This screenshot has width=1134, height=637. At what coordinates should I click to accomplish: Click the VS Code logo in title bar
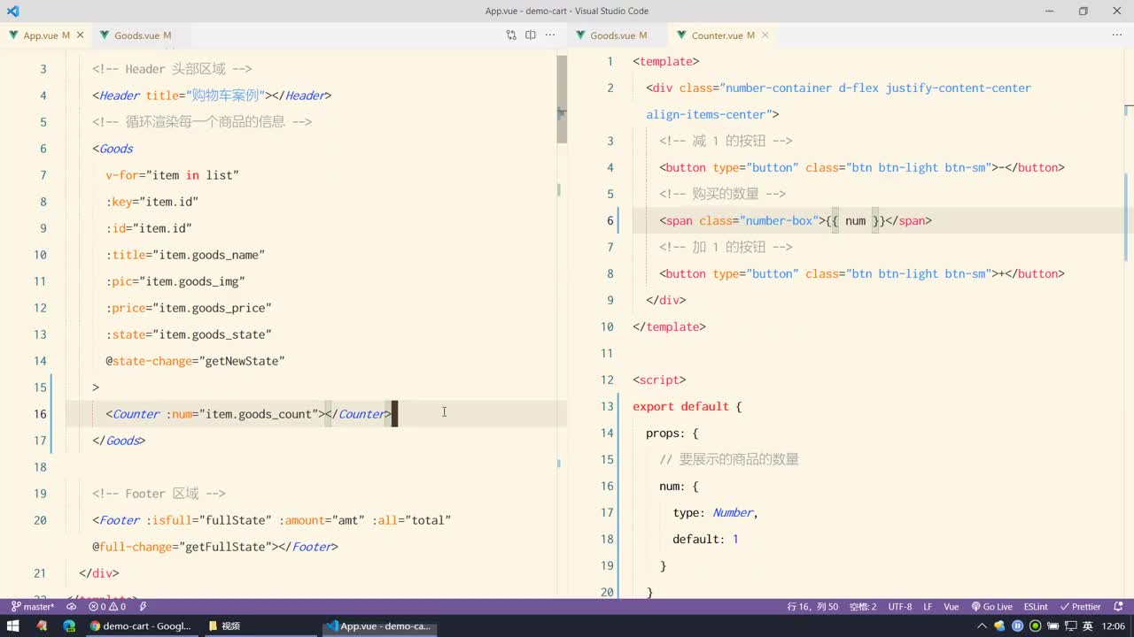12,12
